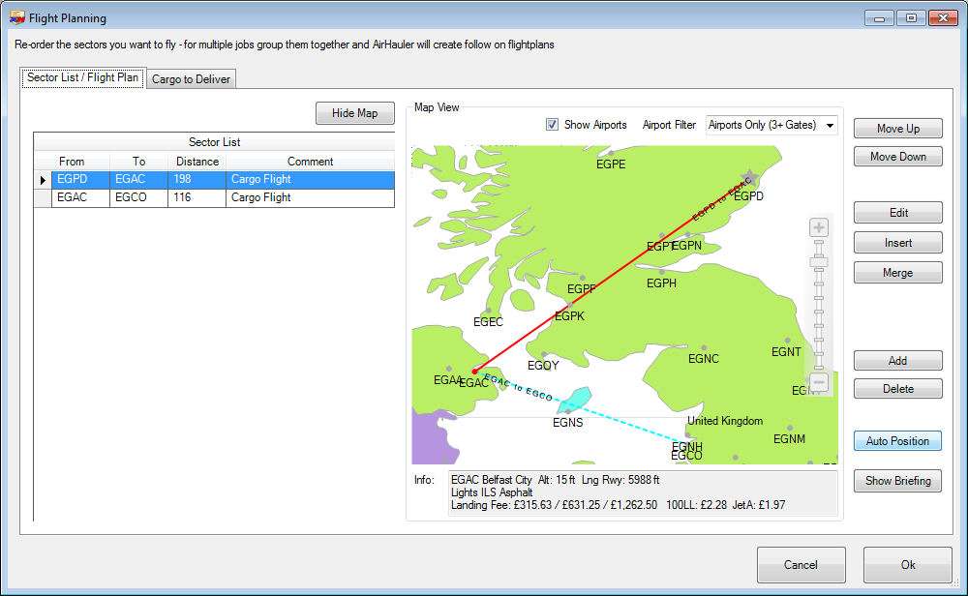This screenshot has width=968, height=596.
Task: Click the Move Up button
Action: click(897, 129)
